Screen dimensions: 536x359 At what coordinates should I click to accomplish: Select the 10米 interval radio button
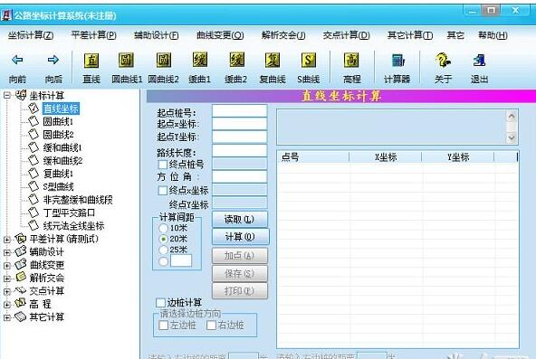[x=163, y=228]
